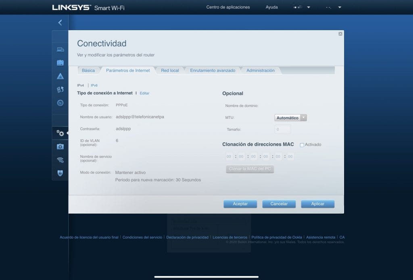The image size is (413, 280).
Task: Open the security shield icon
Action: [60, 173]
